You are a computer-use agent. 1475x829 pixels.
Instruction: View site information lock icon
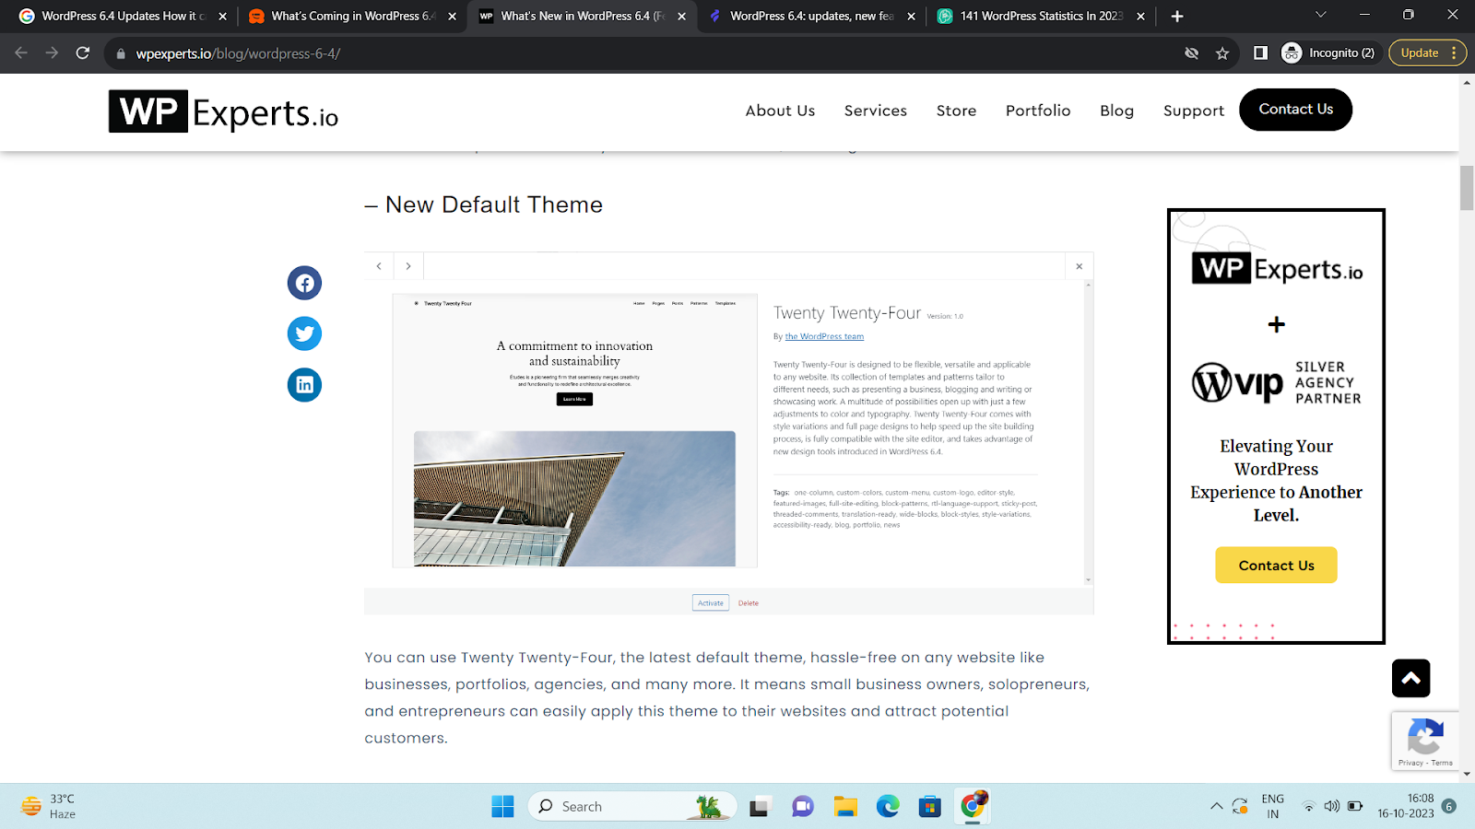pos(121,53)
